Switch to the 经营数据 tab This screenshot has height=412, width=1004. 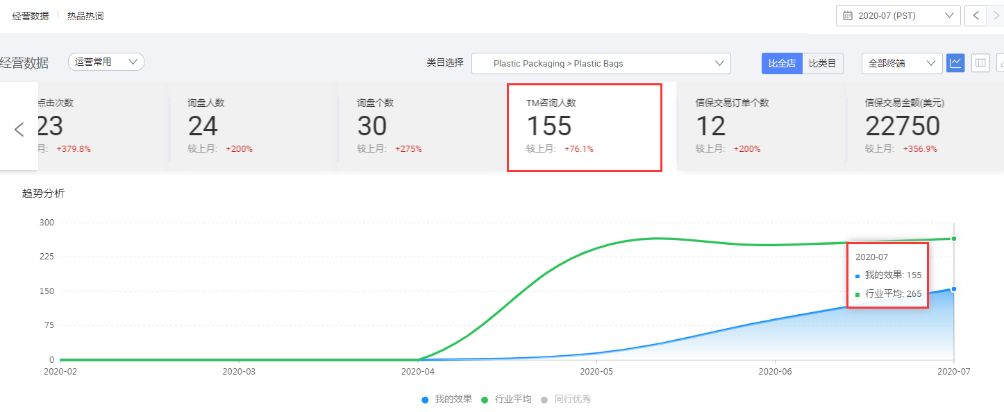tap(31, 16)
